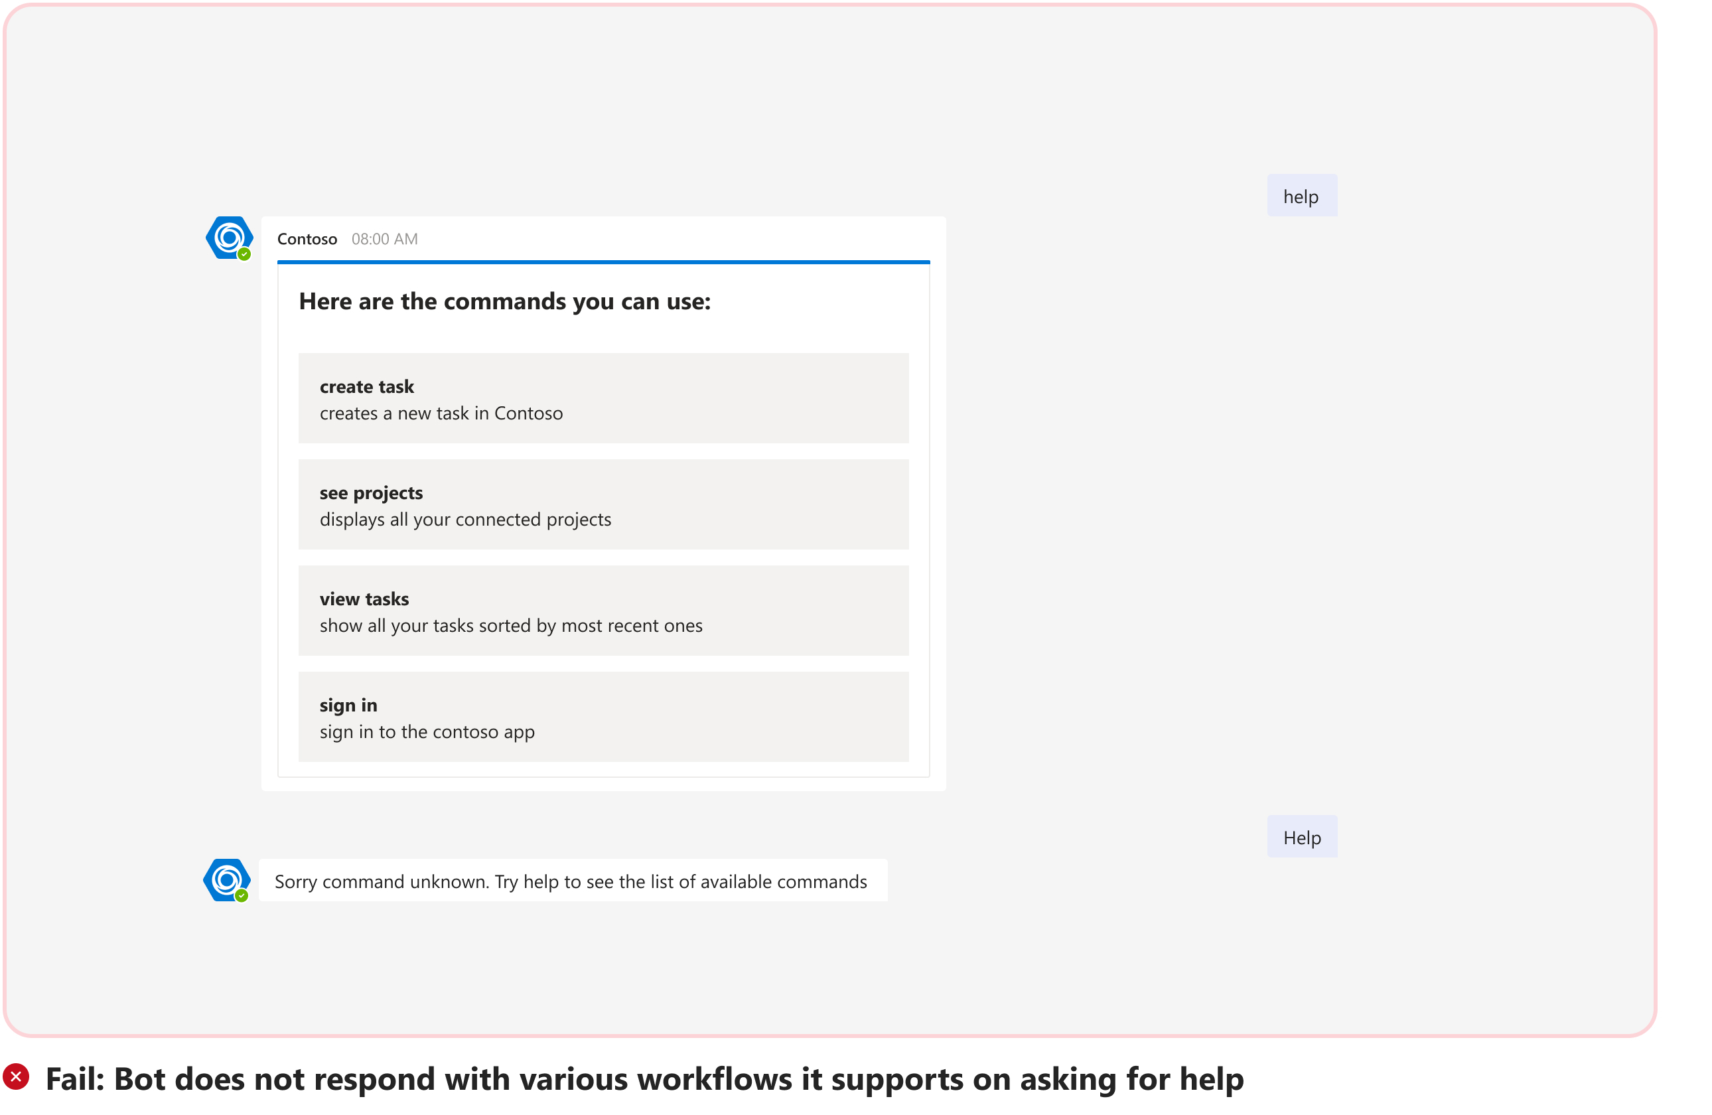This screenshot has width=1712, height=1115.
Task: Click the lowercase 'help' message bubble
Action: [1303, 196]
